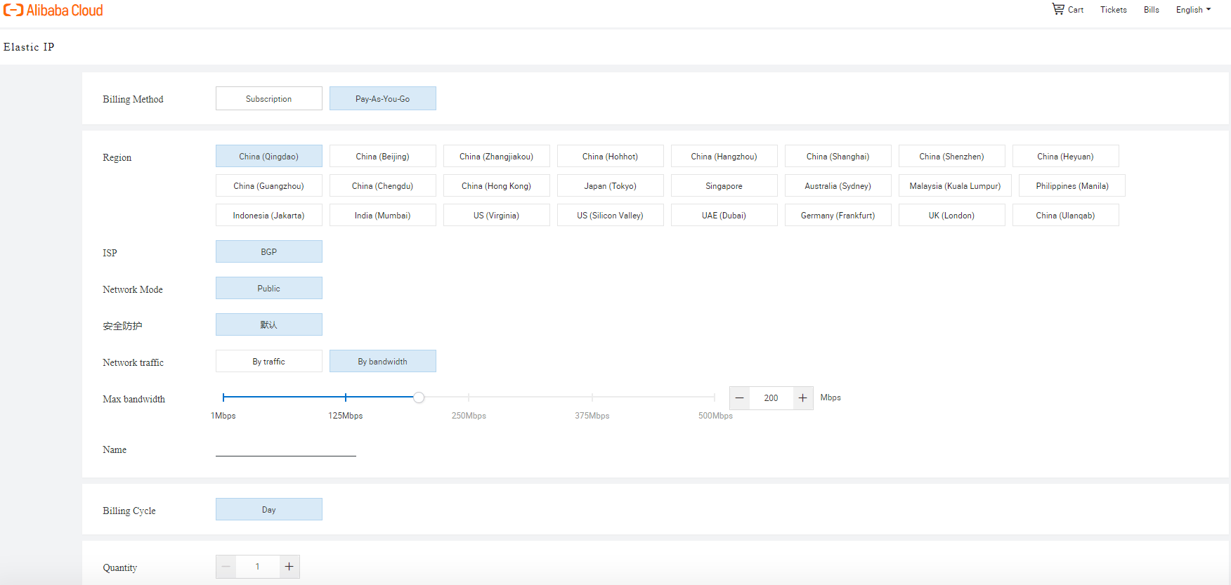Increase bandwidth with the plus button
The height and width of the screenshot is (585, 1231).
(x=802, y=398)
